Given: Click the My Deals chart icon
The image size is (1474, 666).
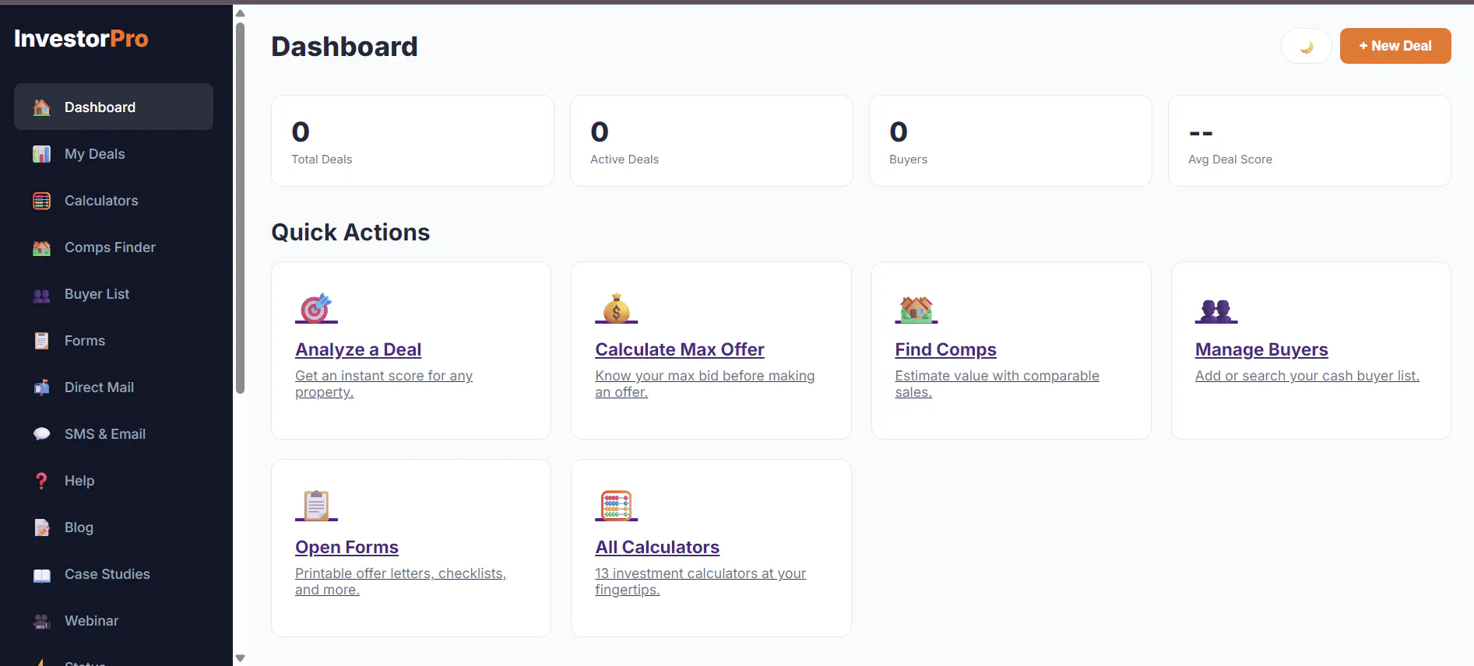Looking at the screenshot, I should pos(42,154).
